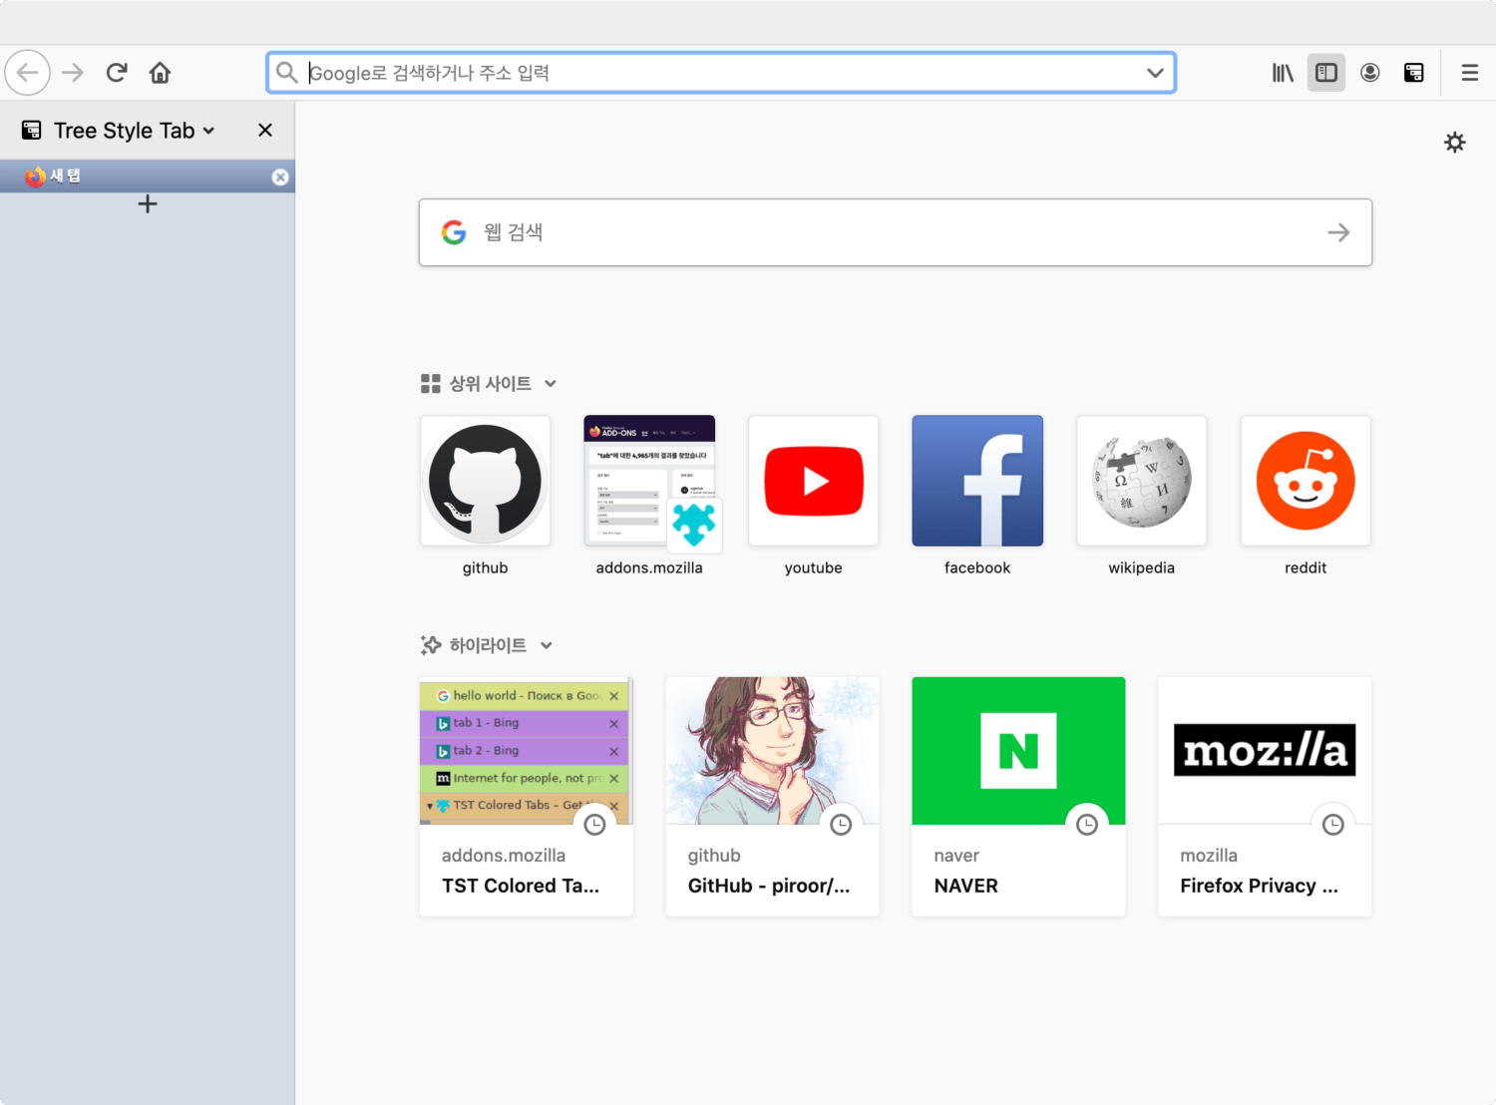Open Firefox Privacy mozilla highlight card
The width and height of the screenshot is (1496, 1105).
point(1265,797)
